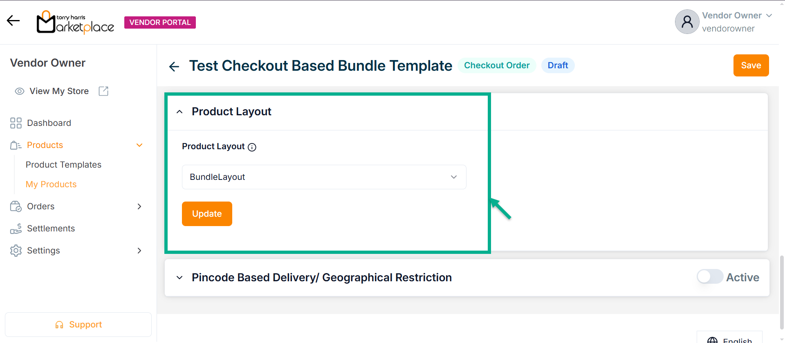The height and width of the screenshot is (343, 785).
Task: Click the Settlements icon in sidebar
Action: [x=16, y=229]
